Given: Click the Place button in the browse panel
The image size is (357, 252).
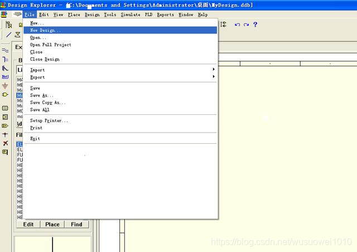Looking at the screenshot, I should (x=52, y=224).
